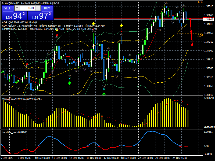
Task: Click the MACD(12,26,9) indicator label
Action: (x=11, y=98)
